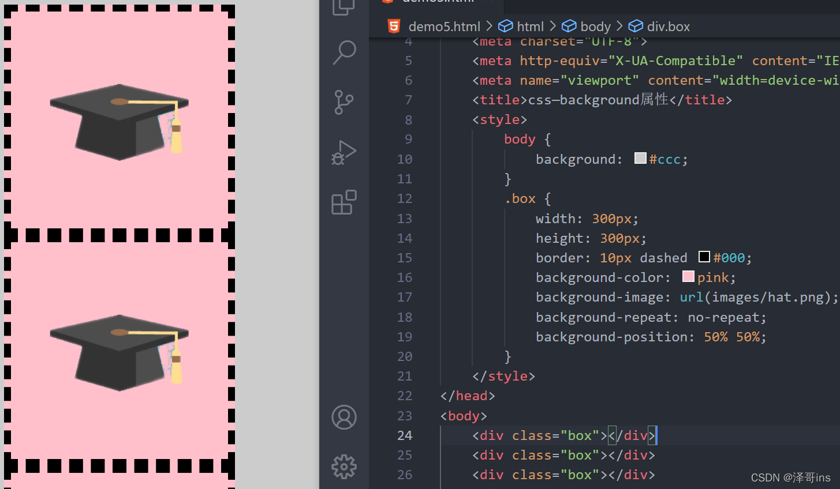This screenshot has width=840, height=489.
Task: Open the #000 border color swatch
Action: (704, 257)
